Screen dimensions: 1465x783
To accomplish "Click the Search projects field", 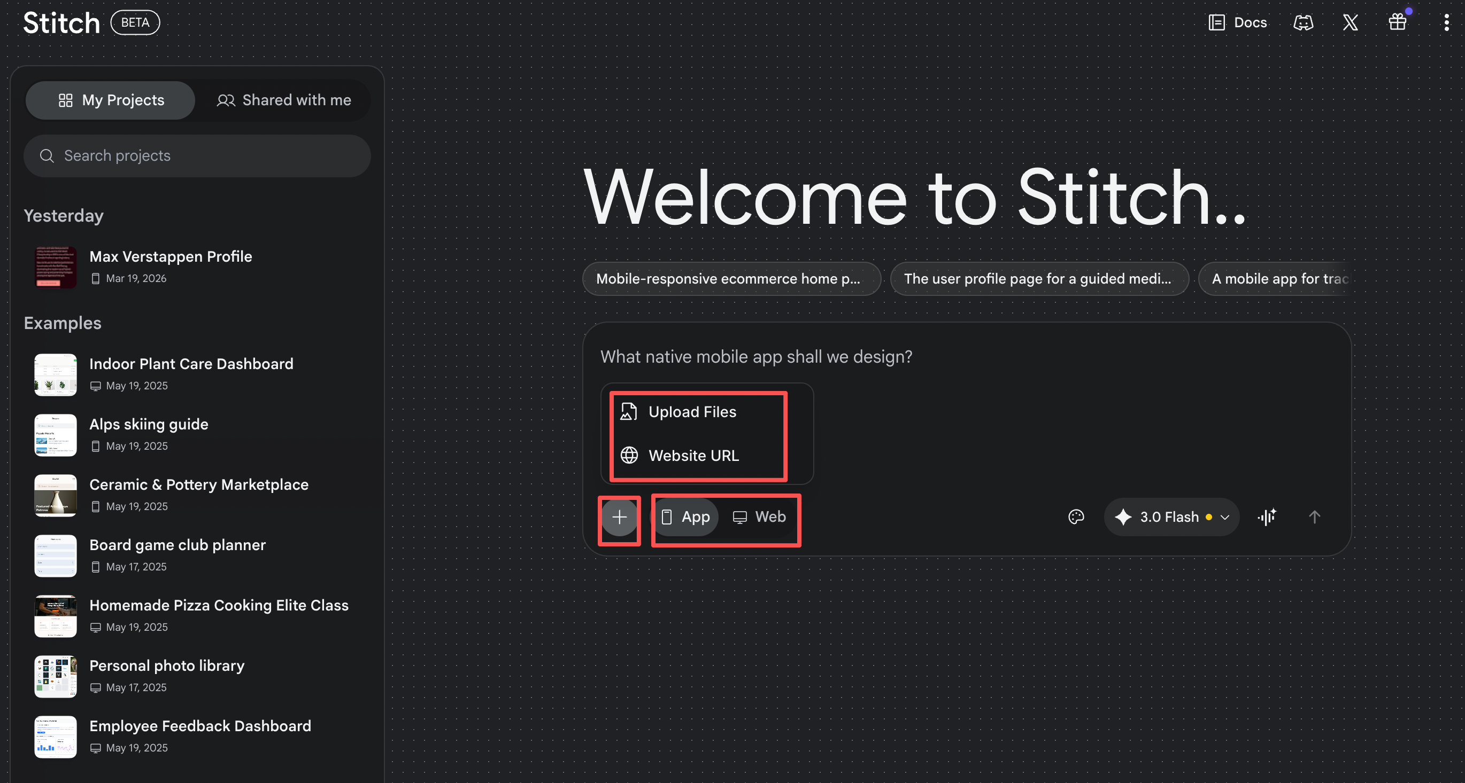I will 197,155.
